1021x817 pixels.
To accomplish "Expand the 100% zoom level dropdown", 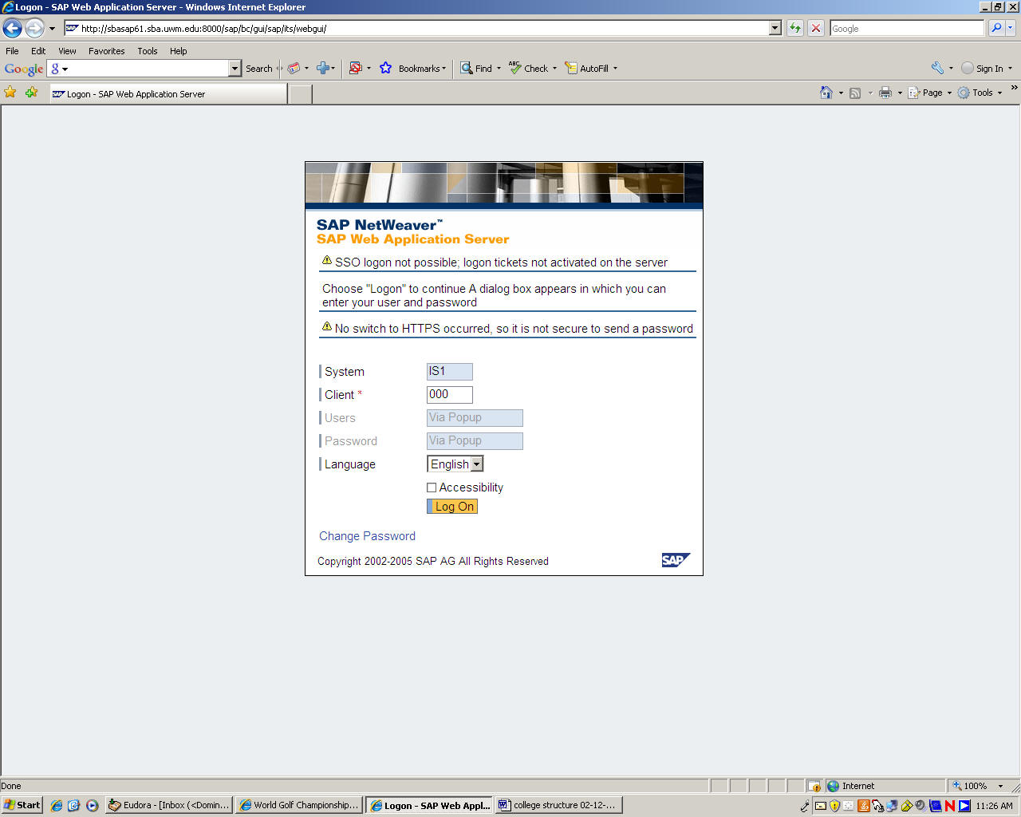I will 1001,786.
